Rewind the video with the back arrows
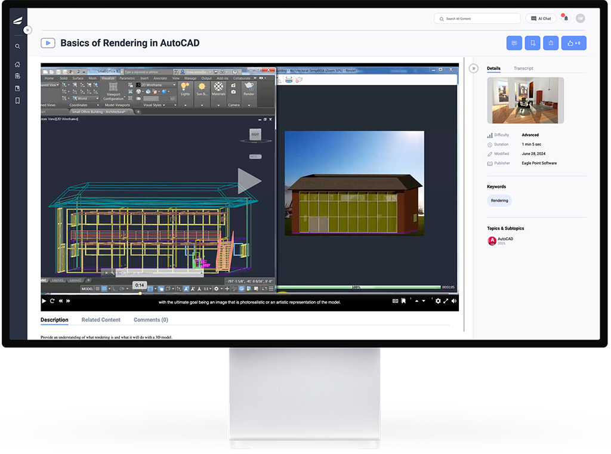 click(x=61, y=301)
